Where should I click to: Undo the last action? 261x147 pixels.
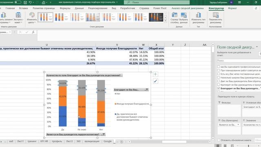(30, 2)
